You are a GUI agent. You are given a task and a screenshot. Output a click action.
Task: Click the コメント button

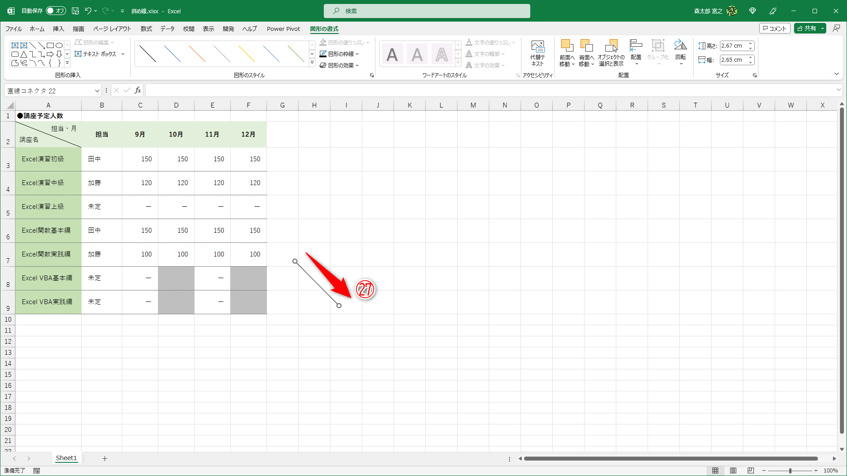click(x=775, y=28)
